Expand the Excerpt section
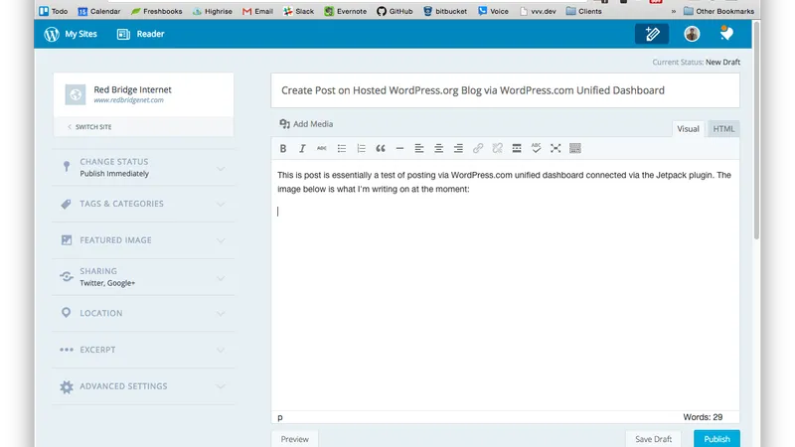Viewport: 795px width, 447px height. point(143,350)
